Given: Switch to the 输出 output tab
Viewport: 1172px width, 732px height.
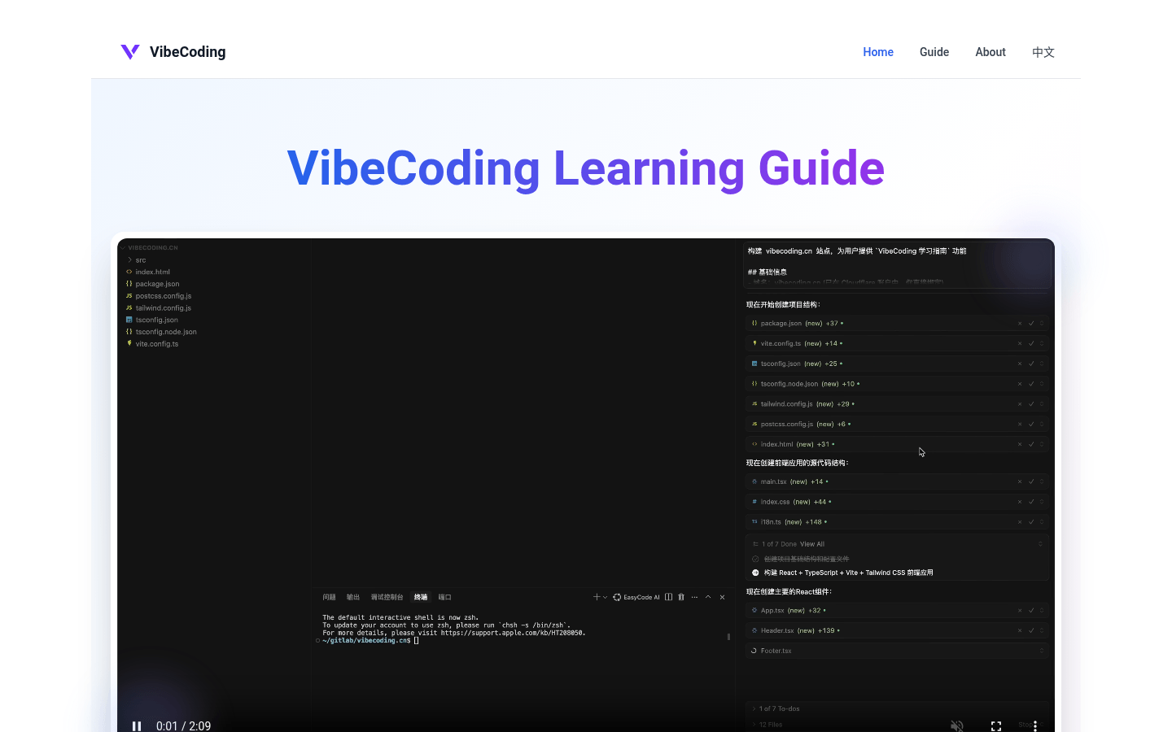Looking at the screenshot, I should coord(352,596).
